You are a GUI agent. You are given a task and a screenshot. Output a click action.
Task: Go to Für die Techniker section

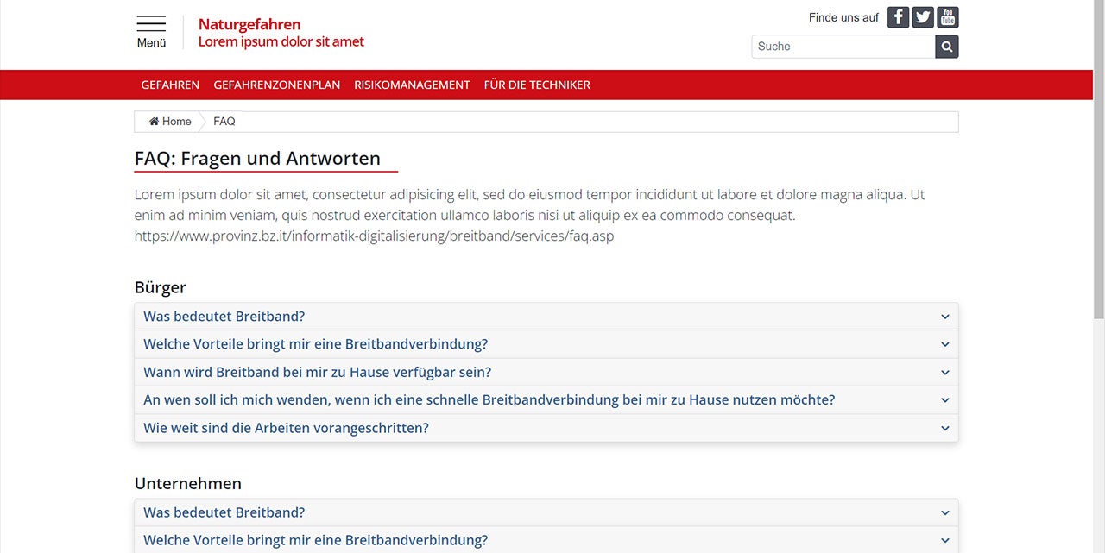[537, 85]
